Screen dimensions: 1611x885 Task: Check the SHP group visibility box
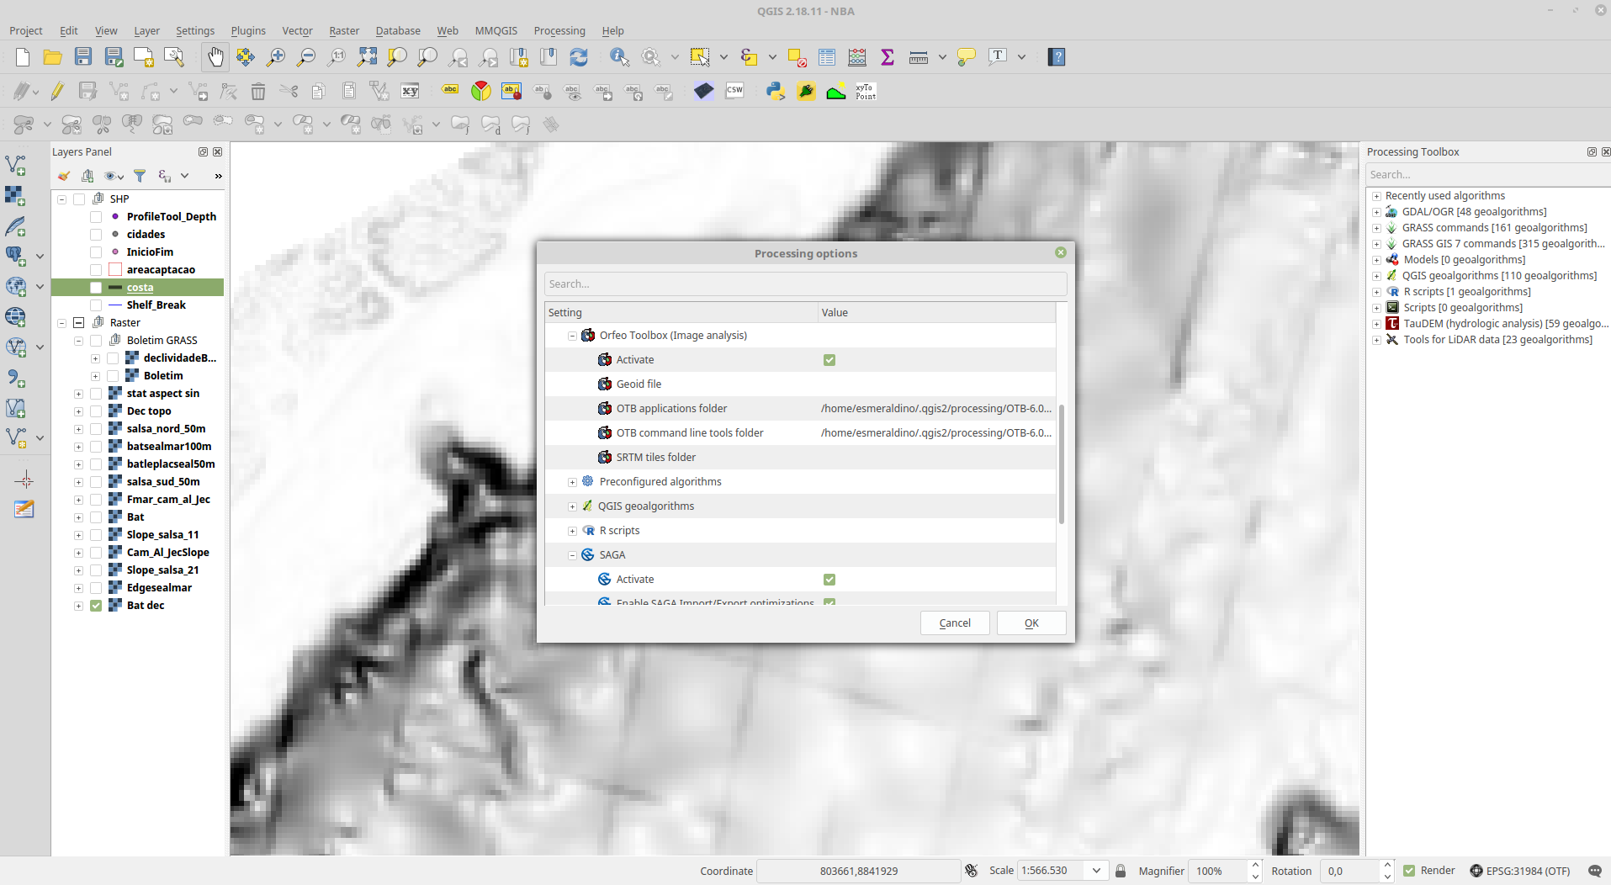(79, 199)
